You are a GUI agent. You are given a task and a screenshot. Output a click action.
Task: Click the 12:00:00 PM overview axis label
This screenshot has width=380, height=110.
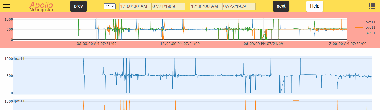click(180, 44)
